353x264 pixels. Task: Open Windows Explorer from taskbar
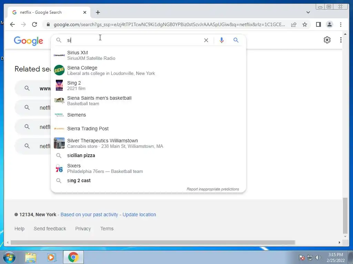pyautogui.click(x=31, y=257)
